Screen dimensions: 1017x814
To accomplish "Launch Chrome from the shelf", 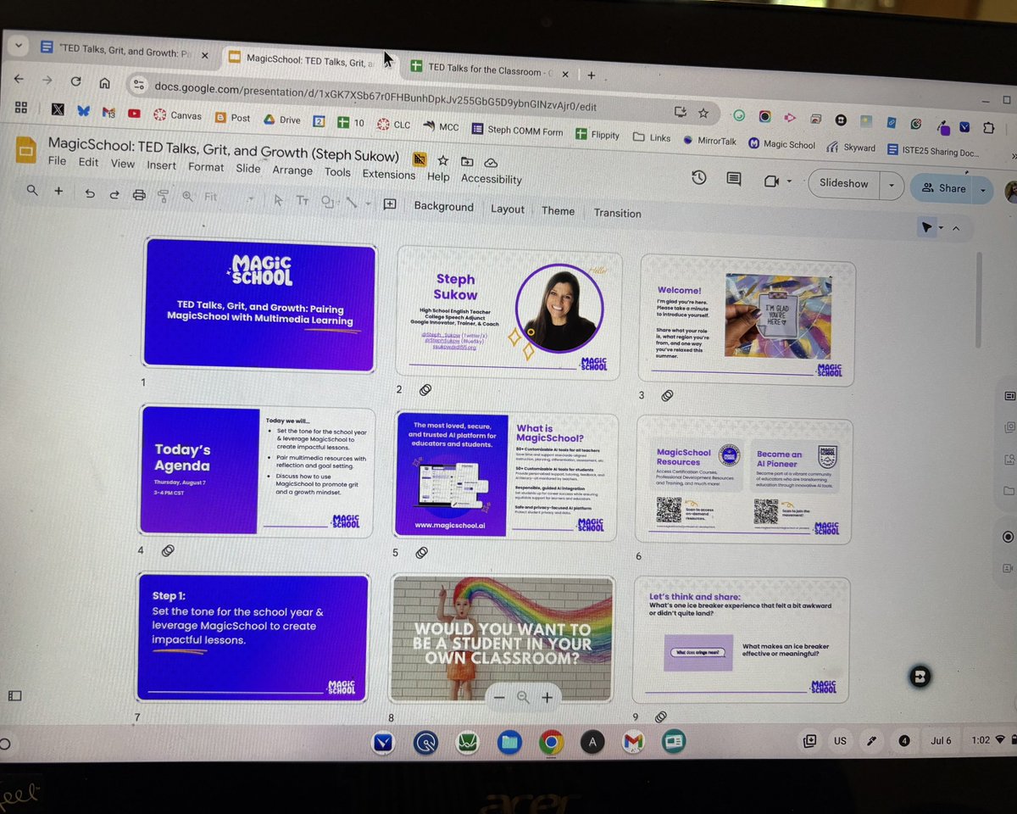I will click(551, 743).
